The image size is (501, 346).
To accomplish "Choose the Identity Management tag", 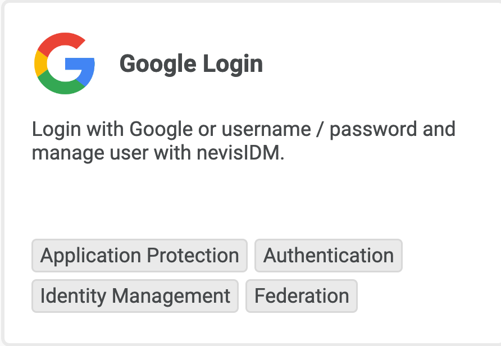I will 135,296.
